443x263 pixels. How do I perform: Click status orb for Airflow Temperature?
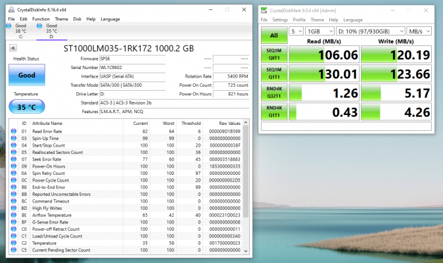pos(13,215)
